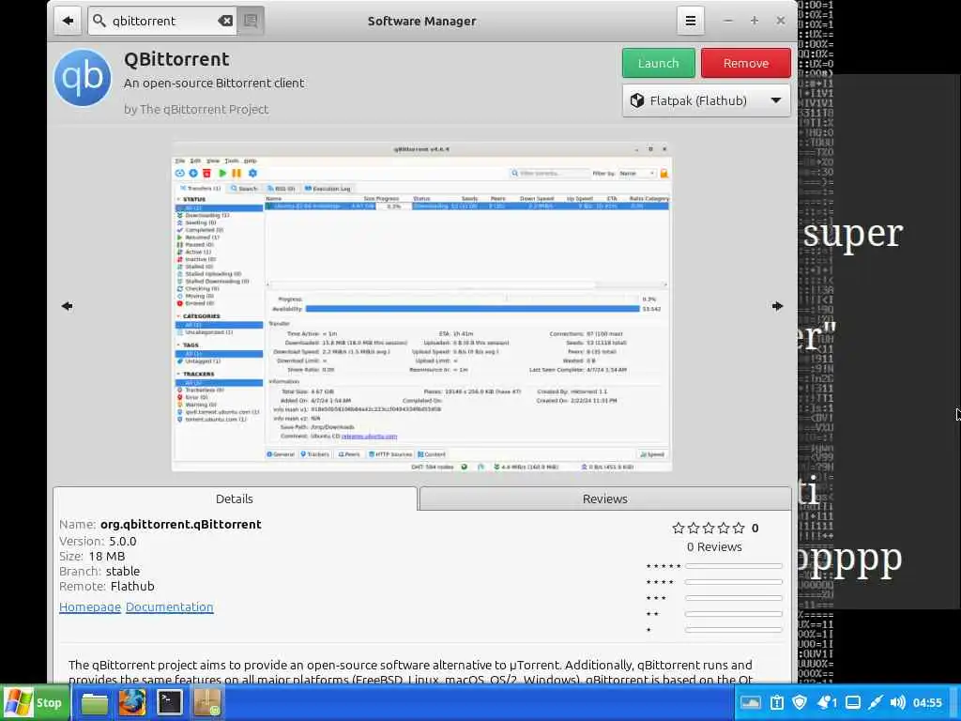The width and height of the screenshot is (961, 721).
Task: Open the Documentation link
Action: point(169,607)
